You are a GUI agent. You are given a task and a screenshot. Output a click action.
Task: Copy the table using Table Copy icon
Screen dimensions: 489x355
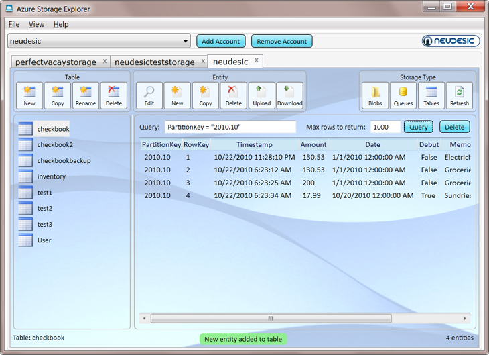58,95
